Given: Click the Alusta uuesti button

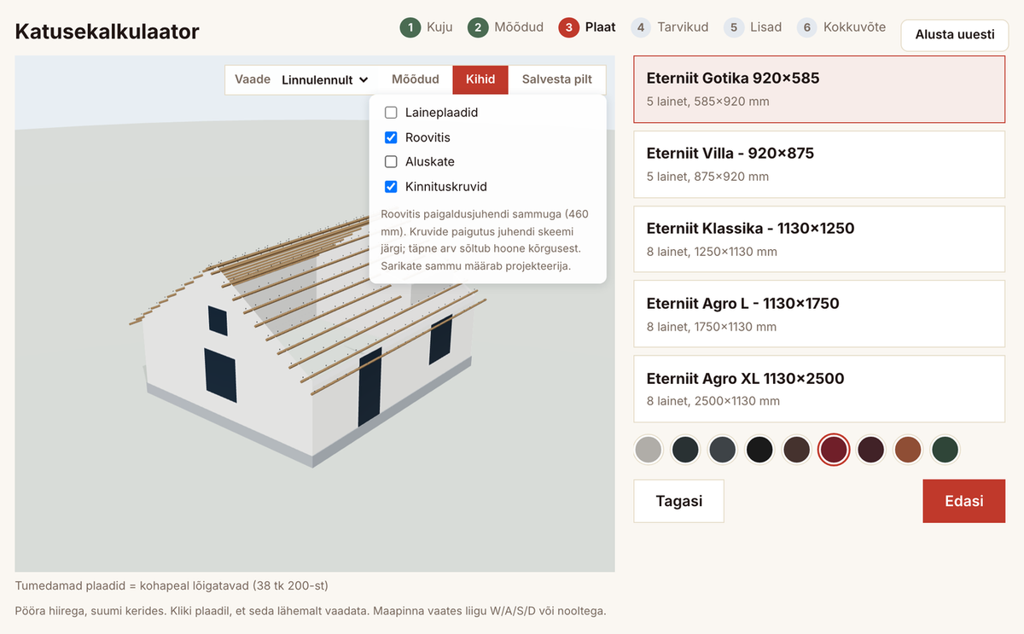Looking at the screenshot, I should [955, 35].
